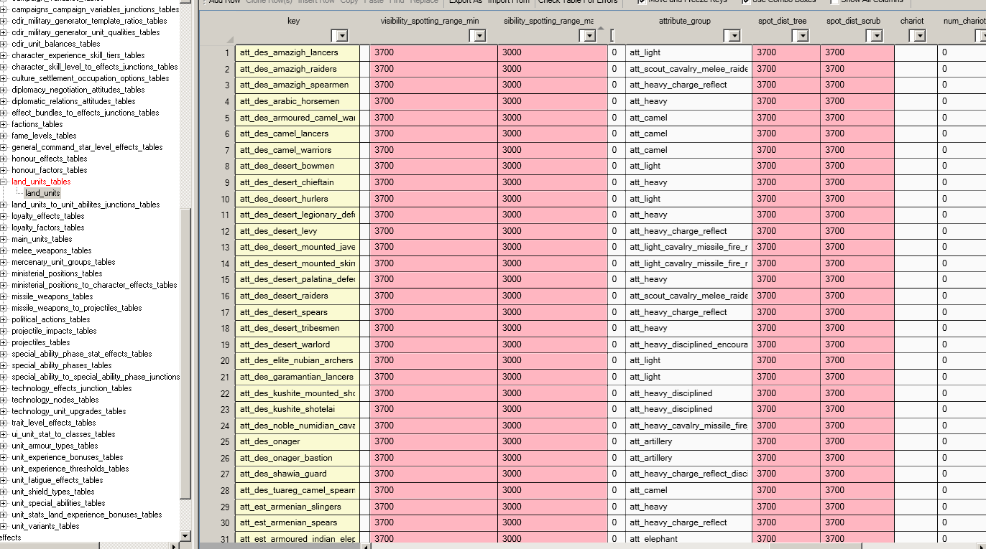This screenshot has height=549, width=986.
Task: Select cdir_unit_balances_tables in the tree
Action: pyautogui.click(x=56, y=44)
